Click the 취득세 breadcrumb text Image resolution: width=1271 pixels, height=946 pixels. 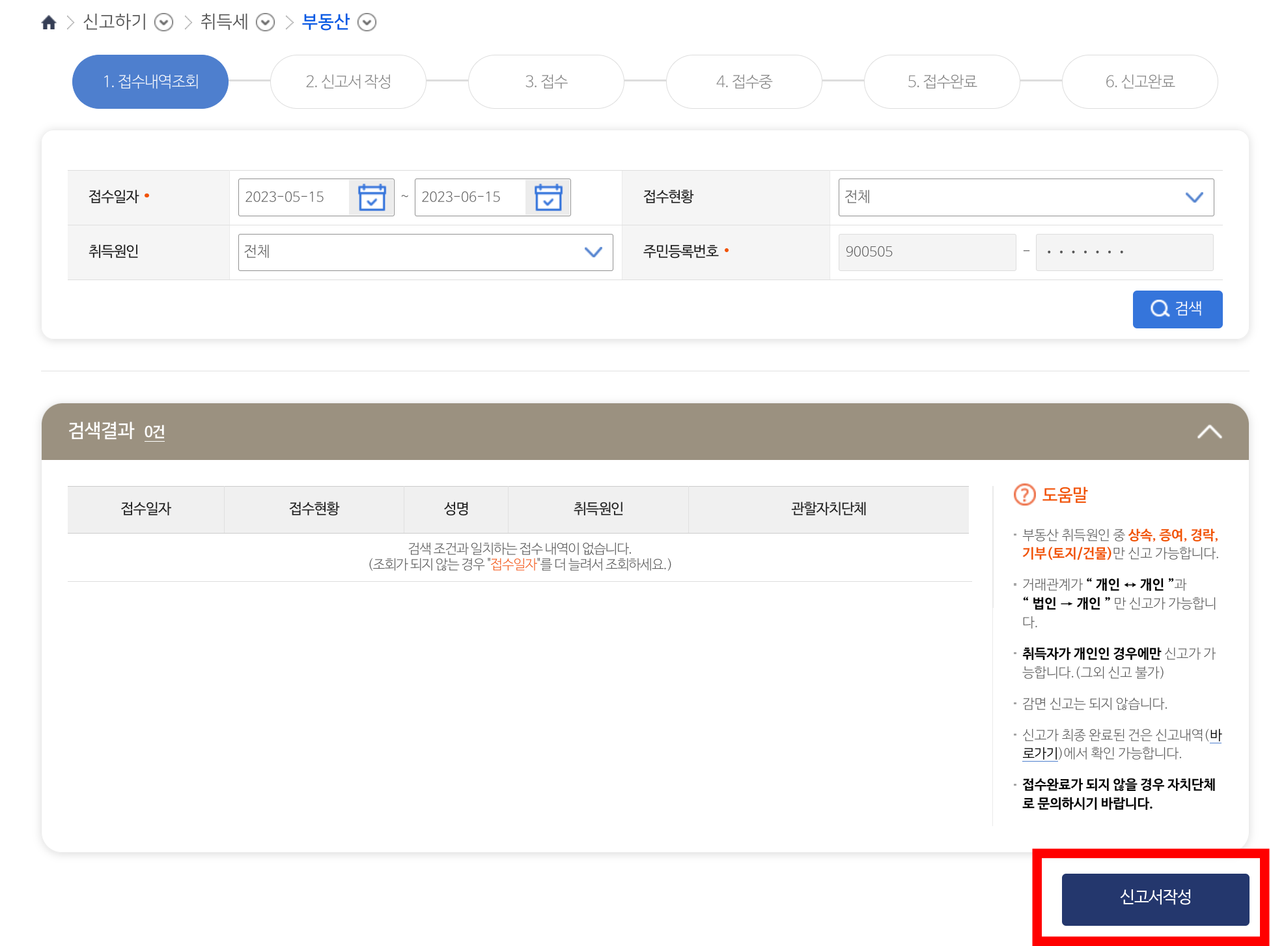click(224, 22)
